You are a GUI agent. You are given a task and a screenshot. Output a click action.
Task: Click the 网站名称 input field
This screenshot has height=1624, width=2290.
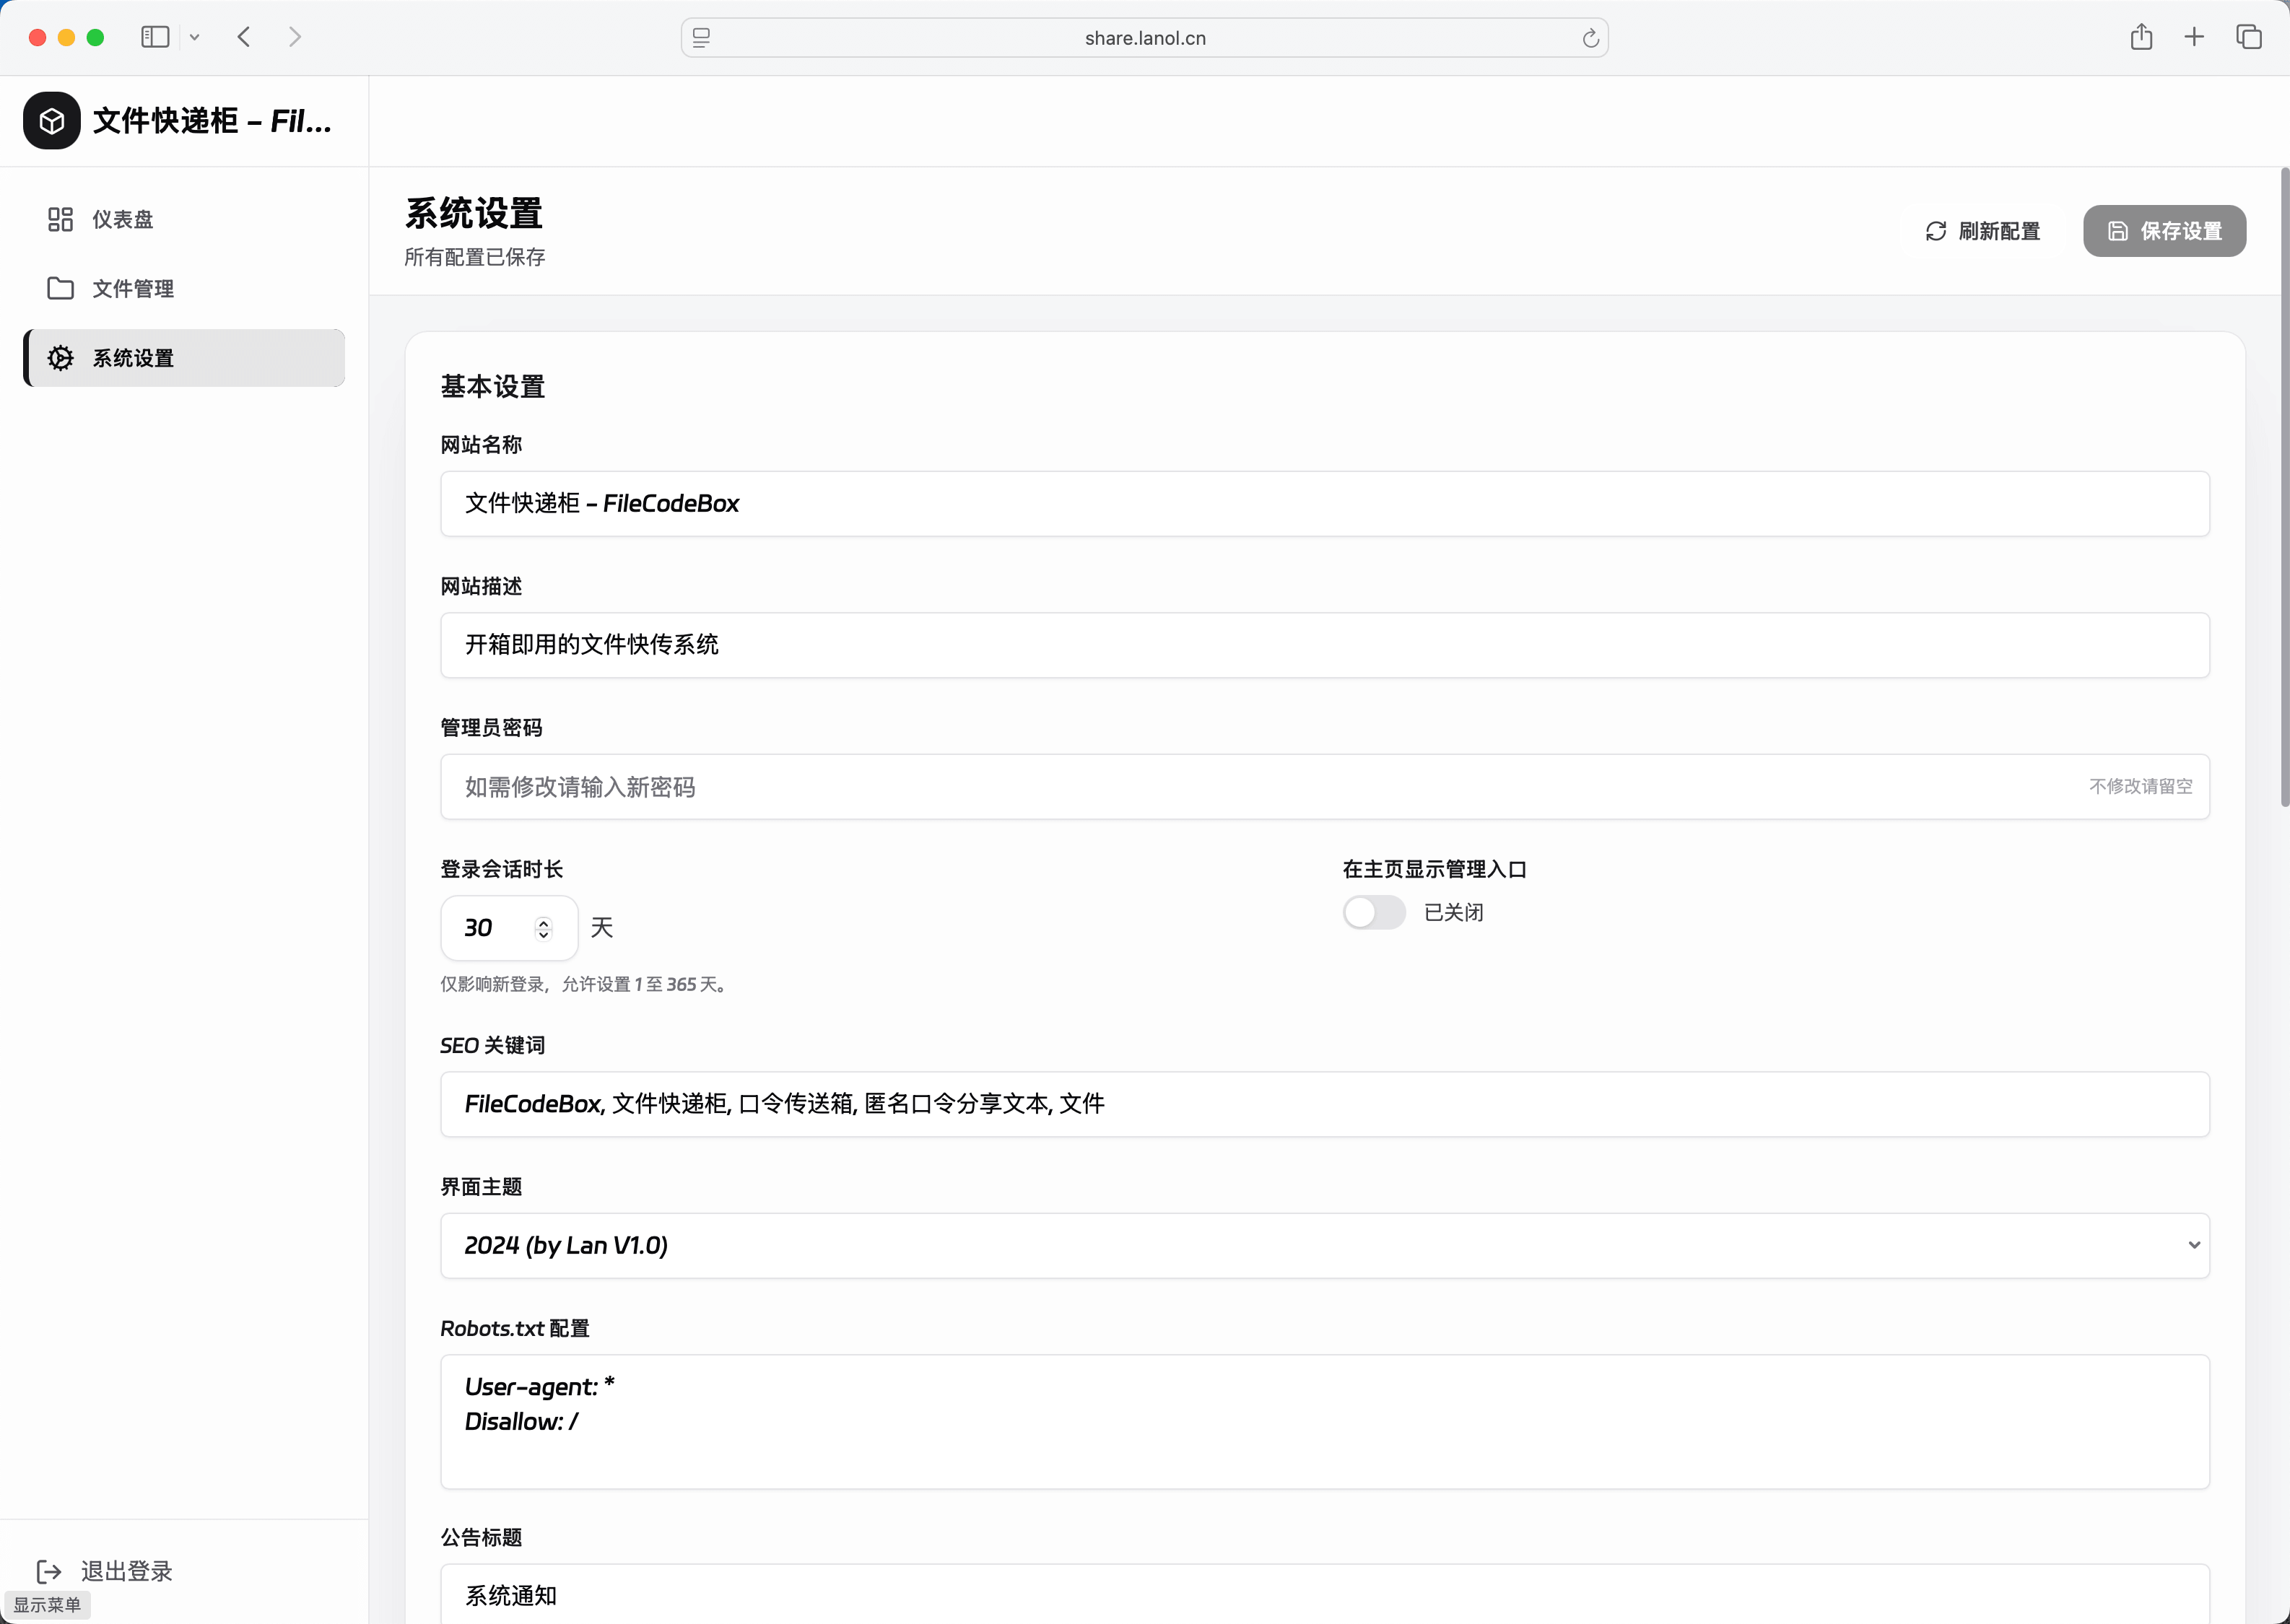1324,503
